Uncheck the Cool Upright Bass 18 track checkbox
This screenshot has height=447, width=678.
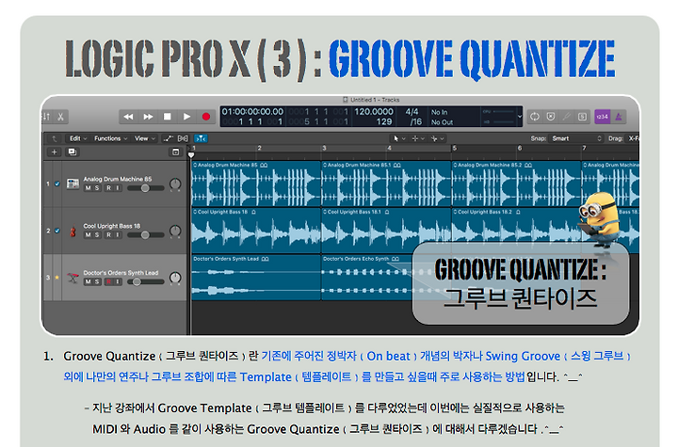(x=57, y=231)
